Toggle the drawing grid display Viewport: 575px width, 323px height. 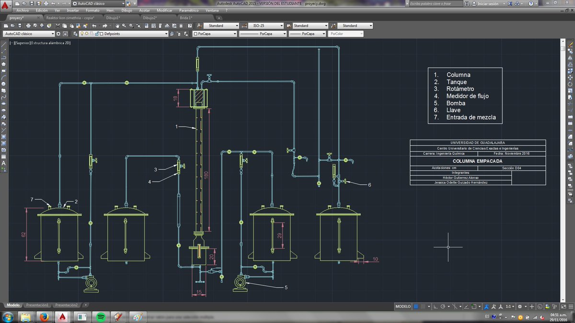416,307
